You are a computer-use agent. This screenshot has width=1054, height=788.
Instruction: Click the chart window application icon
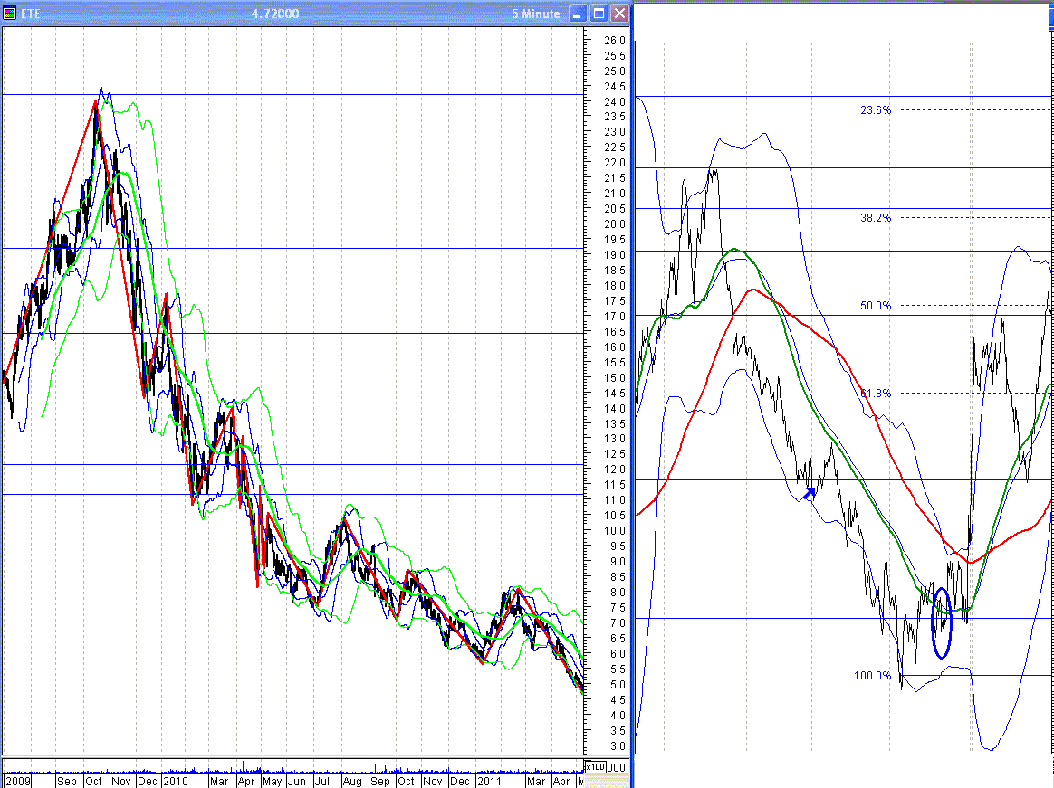coord(10,14)
